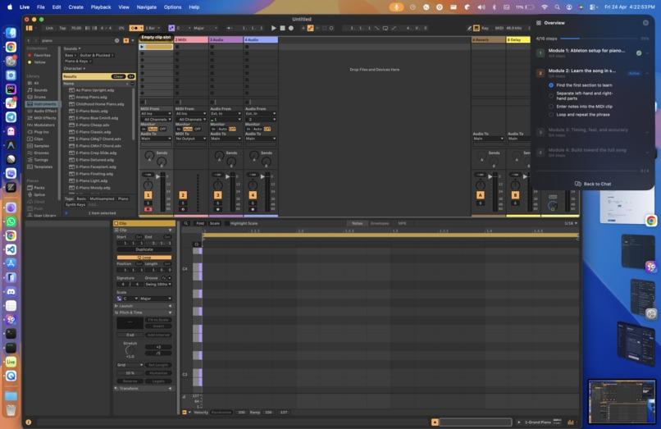Clear the browser search field with the X icon

[116, 40]
